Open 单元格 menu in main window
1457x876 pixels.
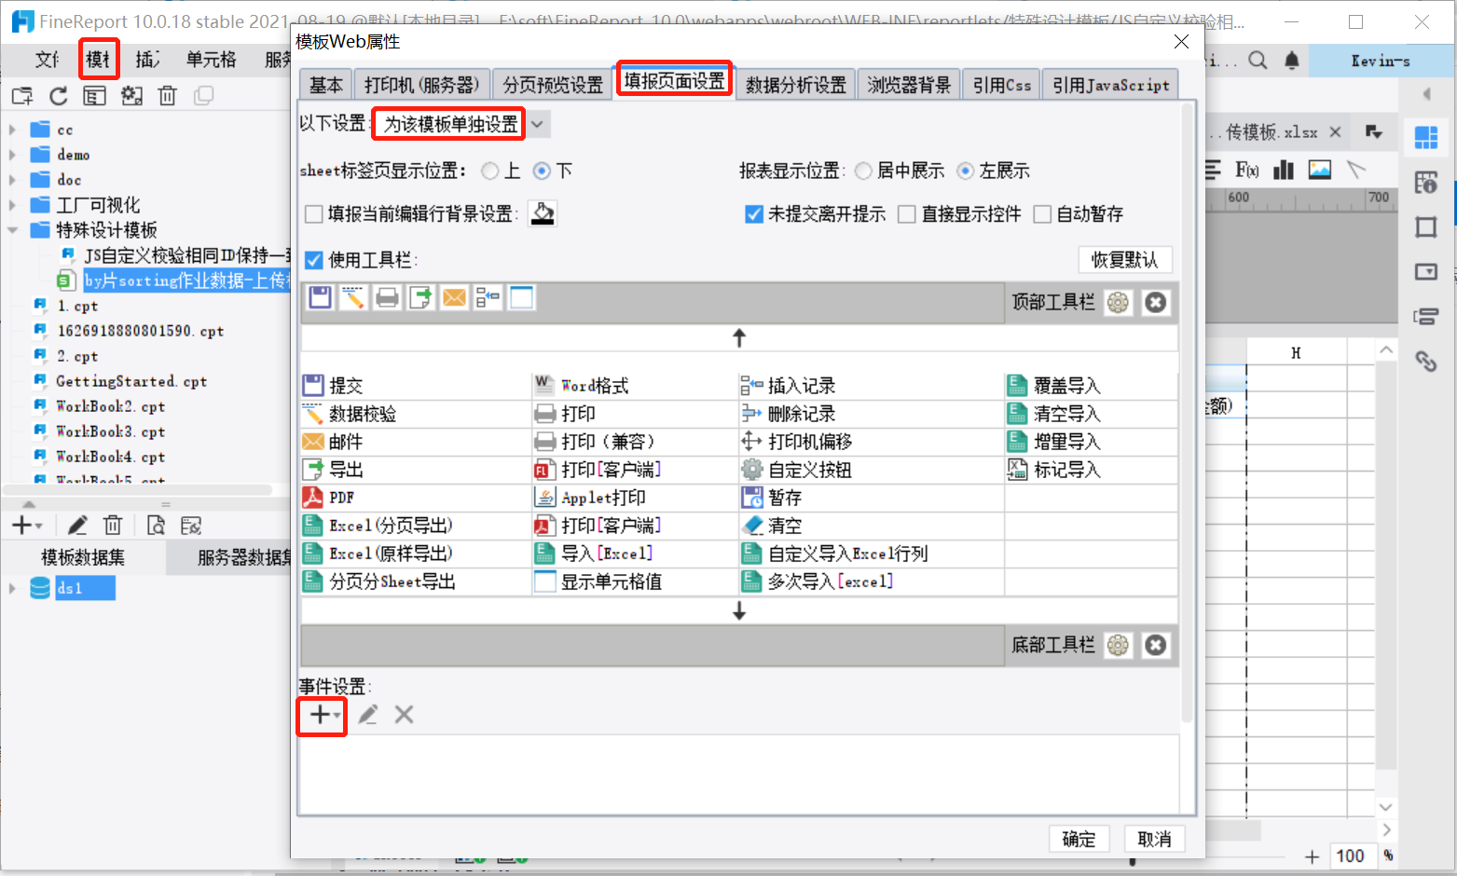pos(211,60)
